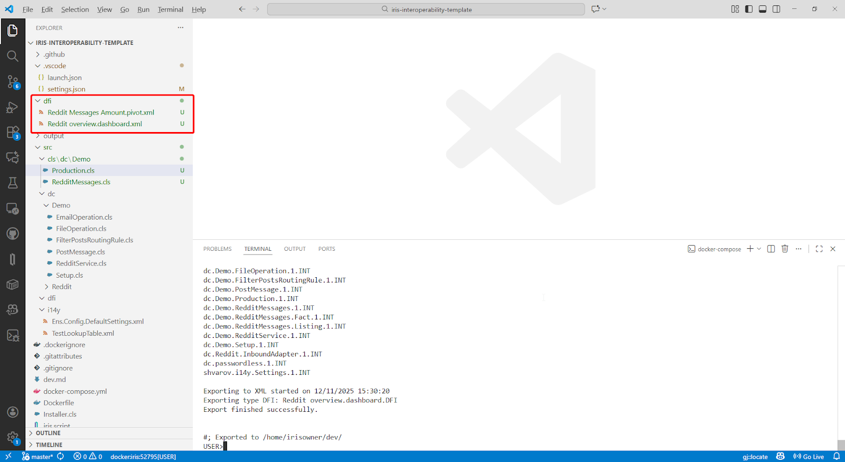
Task: Expand the .github folder
Action: 54,54
